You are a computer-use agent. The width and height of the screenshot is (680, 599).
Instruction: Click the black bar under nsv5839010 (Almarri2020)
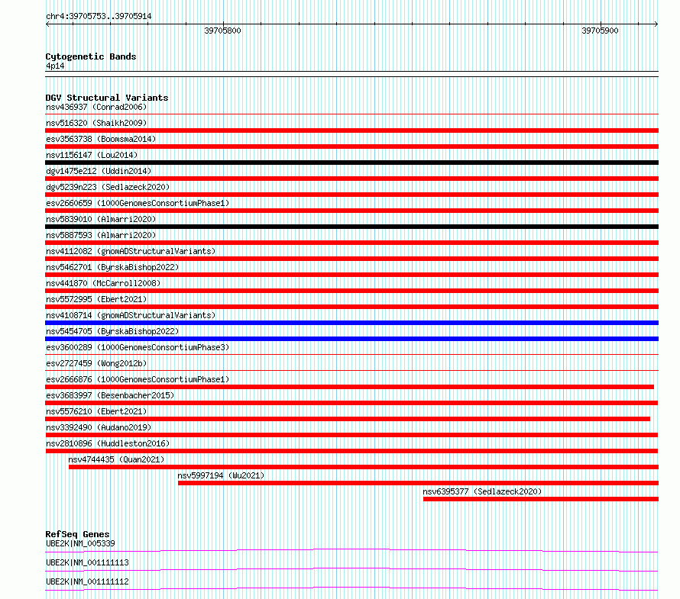351,227
